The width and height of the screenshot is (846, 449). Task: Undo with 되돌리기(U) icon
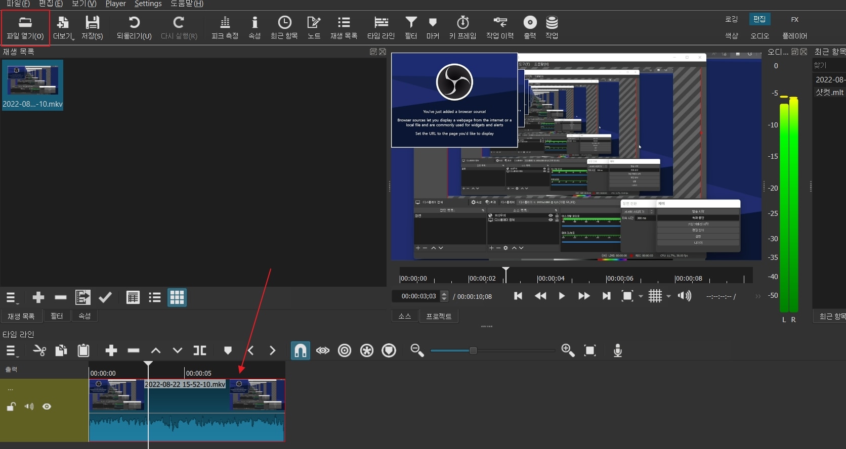[134, 28]
